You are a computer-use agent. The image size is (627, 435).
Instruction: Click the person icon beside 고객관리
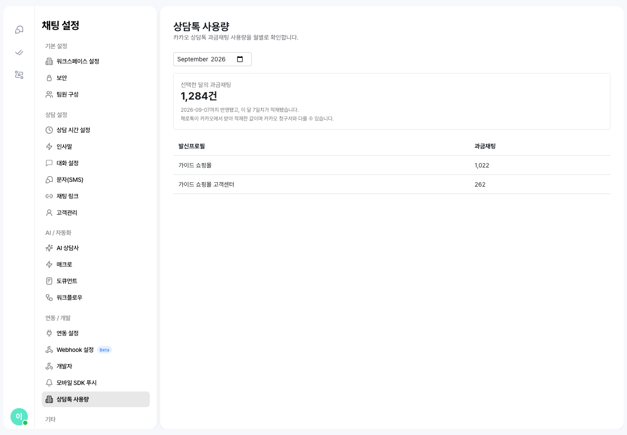click(x=49, y=213)
